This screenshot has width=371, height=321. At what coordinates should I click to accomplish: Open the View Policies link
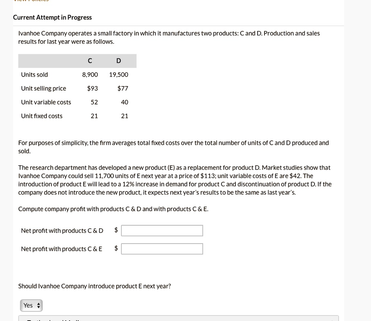(x=31, y=1)
